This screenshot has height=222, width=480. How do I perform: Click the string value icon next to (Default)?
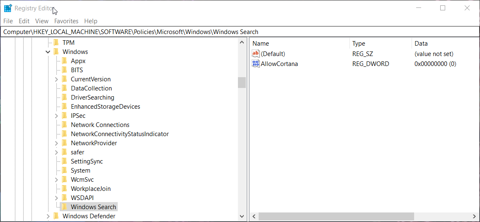[x=256, y=54]
